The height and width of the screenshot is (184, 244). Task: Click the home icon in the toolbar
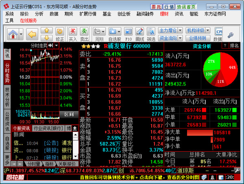tap(13, 32)
